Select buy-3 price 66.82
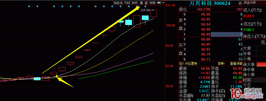The image size is (266, 101). (x=206, y=49)
